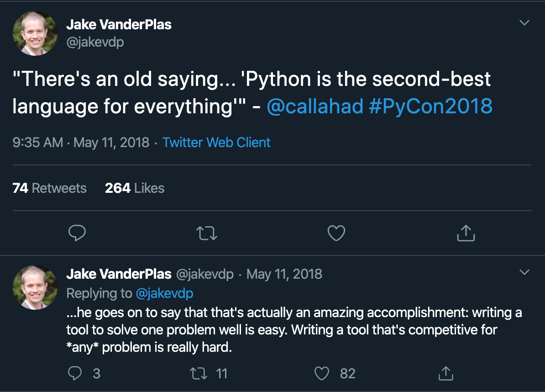Click the Twitter Web Client source link
Viewport: 545px width, 392px height.
(x=216, y=142)
